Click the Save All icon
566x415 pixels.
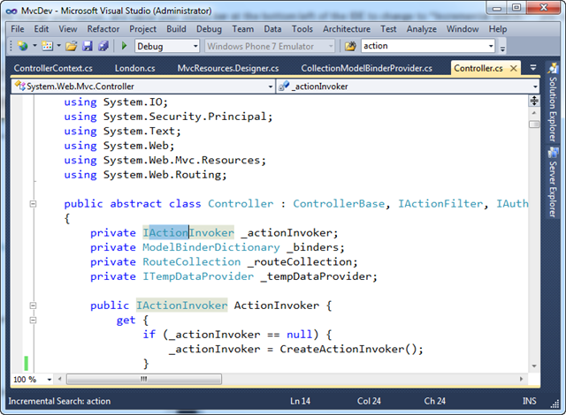point(103,46)
